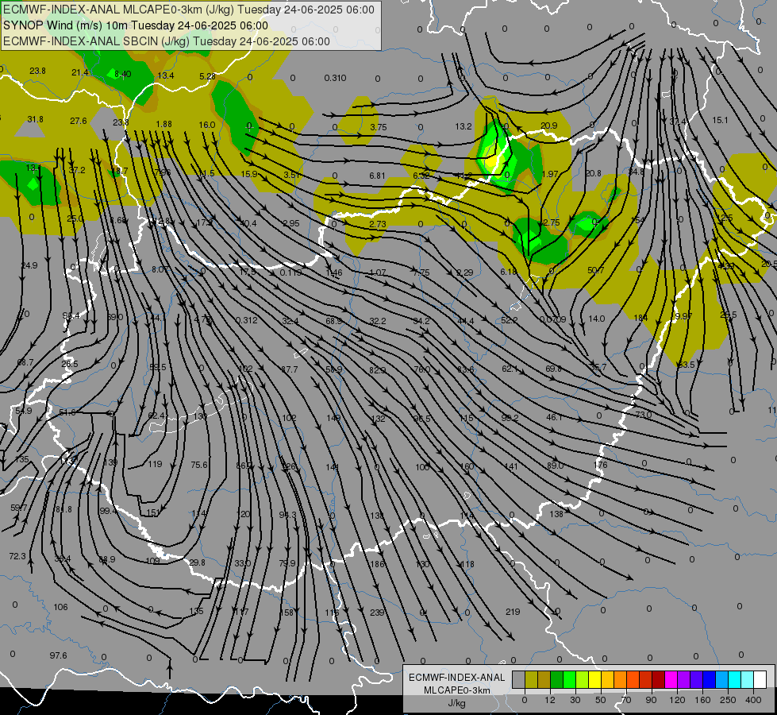This screenshot has width=777, height=715.
Task: Click the map value 75.6
Action: [199, 465]
